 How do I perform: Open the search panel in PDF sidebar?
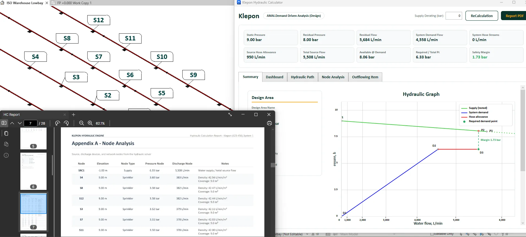pos(6,144)
